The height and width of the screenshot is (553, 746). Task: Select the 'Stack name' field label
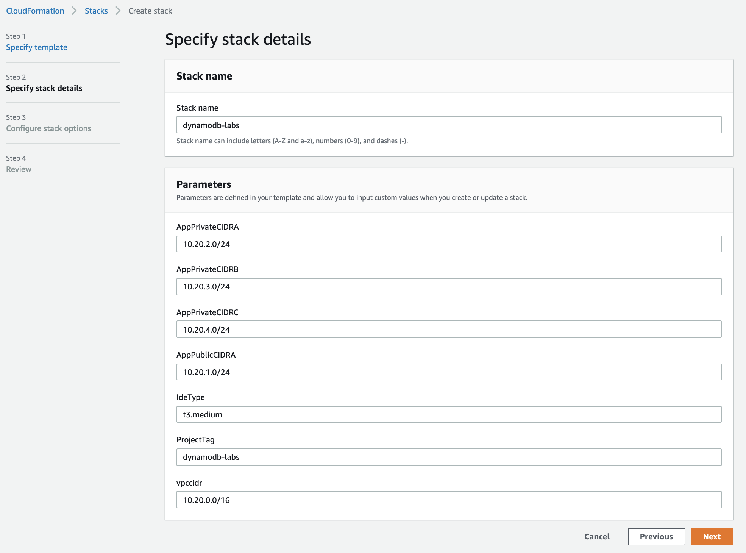click(x=197, y=108)
